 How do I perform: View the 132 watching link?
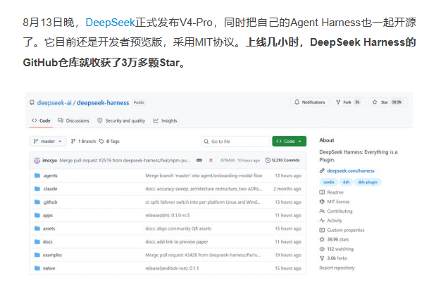click(x=340, y=249)
